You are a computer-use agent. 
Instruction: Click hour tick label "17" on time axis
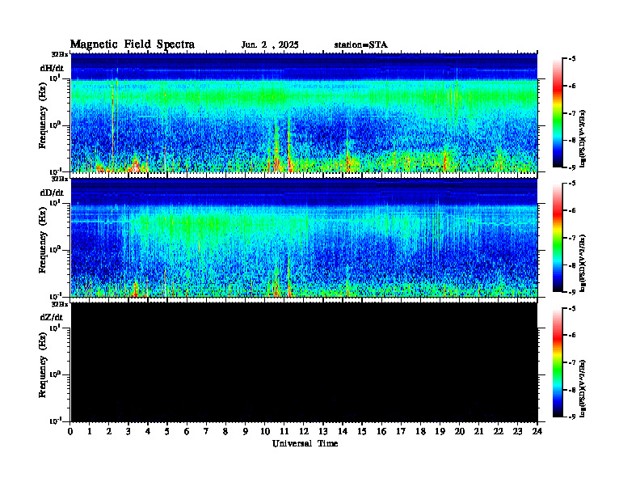(402, 432)
